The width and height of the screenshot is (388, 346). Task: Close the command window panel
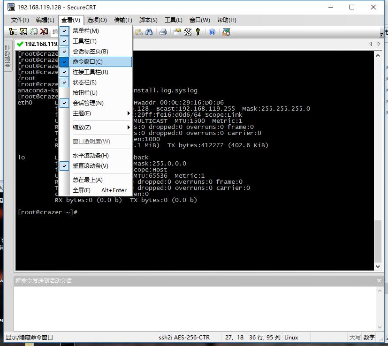point(379,281)
